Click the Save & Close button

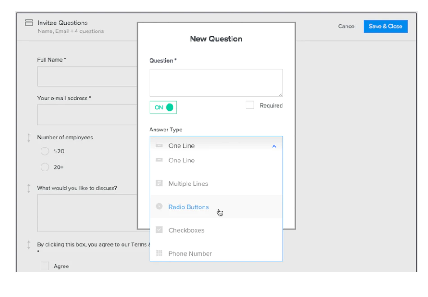click(385, 27)
